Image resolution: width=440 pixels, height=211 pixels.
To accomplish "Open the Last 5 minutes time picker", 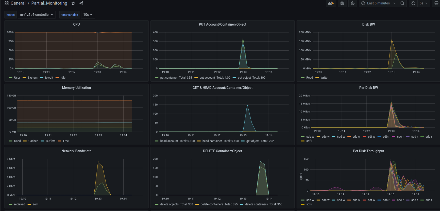I will (x=378, y=3).
